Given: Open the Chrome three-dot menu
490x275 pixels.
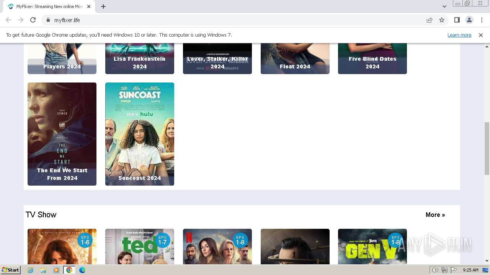Looking at the screenshot, I should tap(481, 20).
